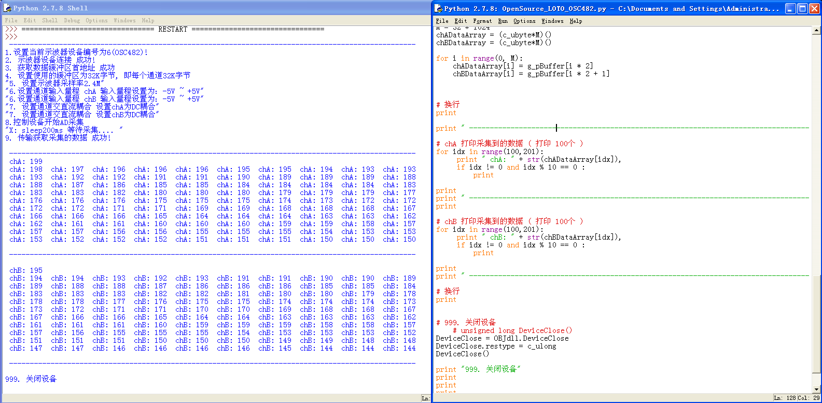
Task: Maximize the OpenSource_LOTO_OSC482.py editor window
Action: 802,8
